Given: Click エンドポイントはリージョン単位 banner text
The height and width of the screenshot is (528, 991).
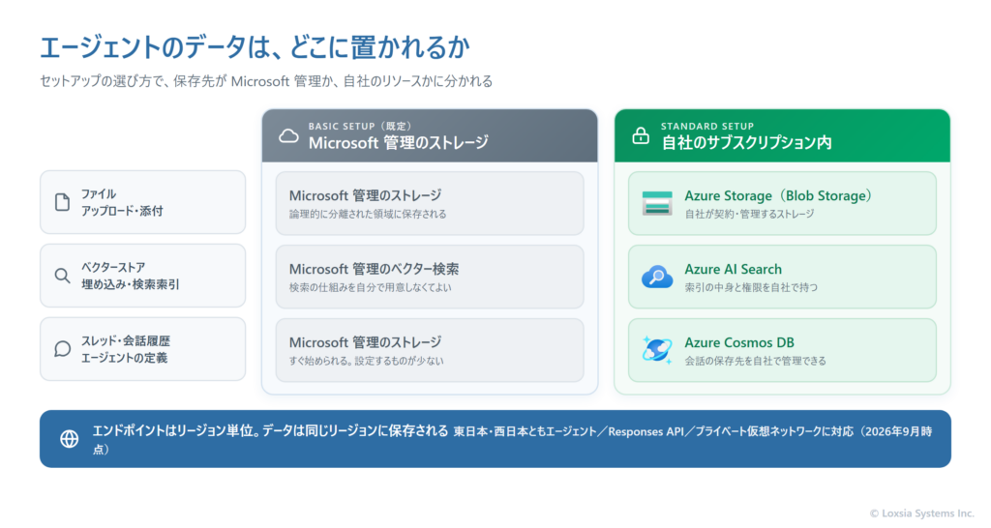Looking at the screenshot, I should [x=271, y=430].
